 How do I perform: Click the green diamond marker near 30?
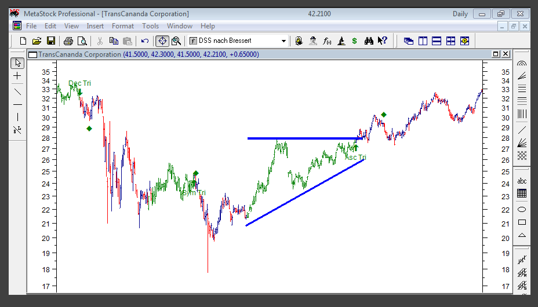[x=384, y=115]
